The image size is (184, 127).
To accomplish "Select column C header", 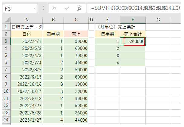I will click(x=76, y=20).
